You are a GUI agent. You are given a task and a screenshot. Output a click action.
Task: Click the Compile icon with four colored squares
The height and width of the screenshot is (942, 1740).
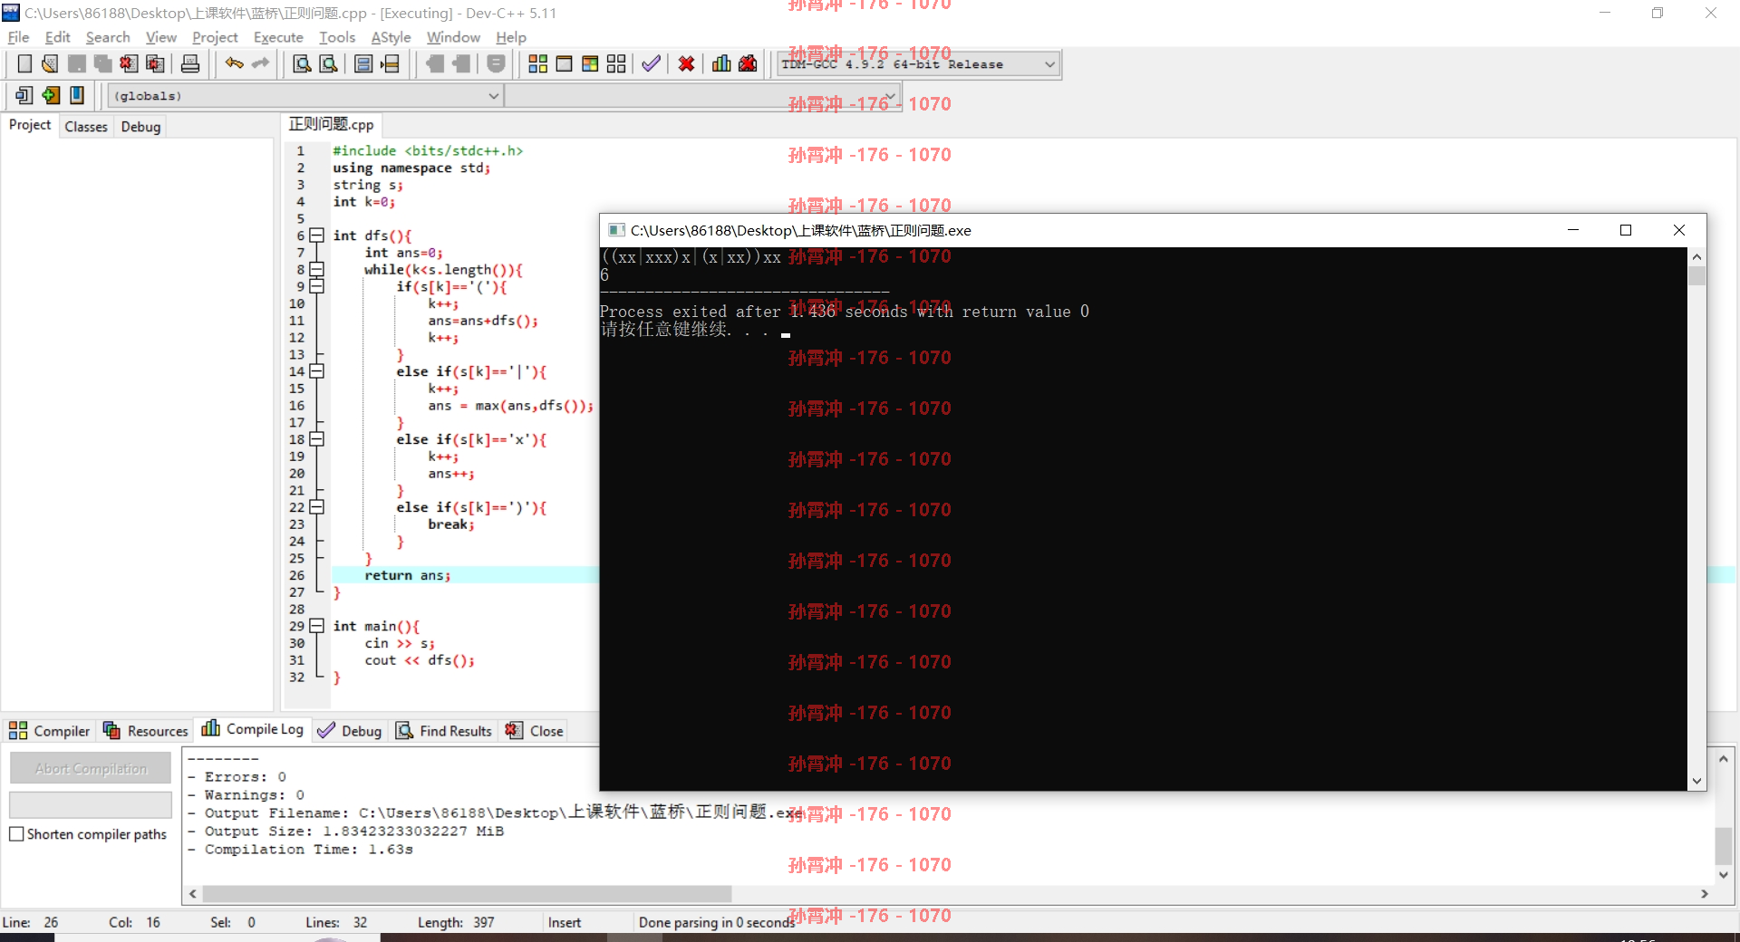coord(537,63)
